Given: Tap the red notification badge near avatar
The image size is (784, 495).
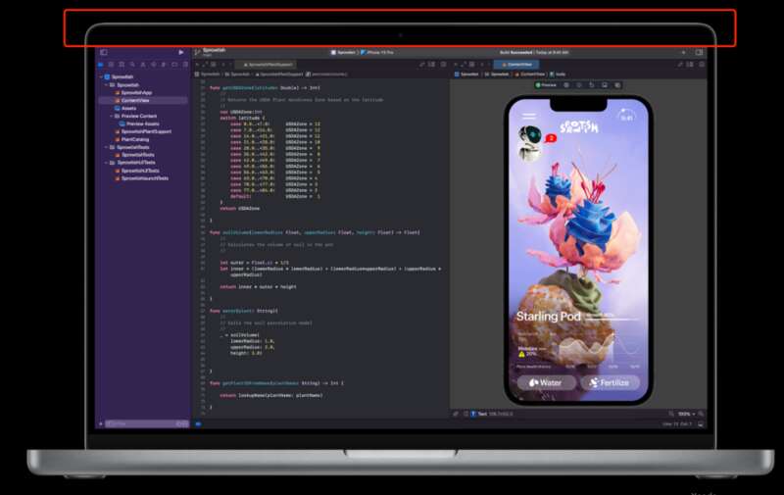Looking at the screenshot, I should point(551,138).
